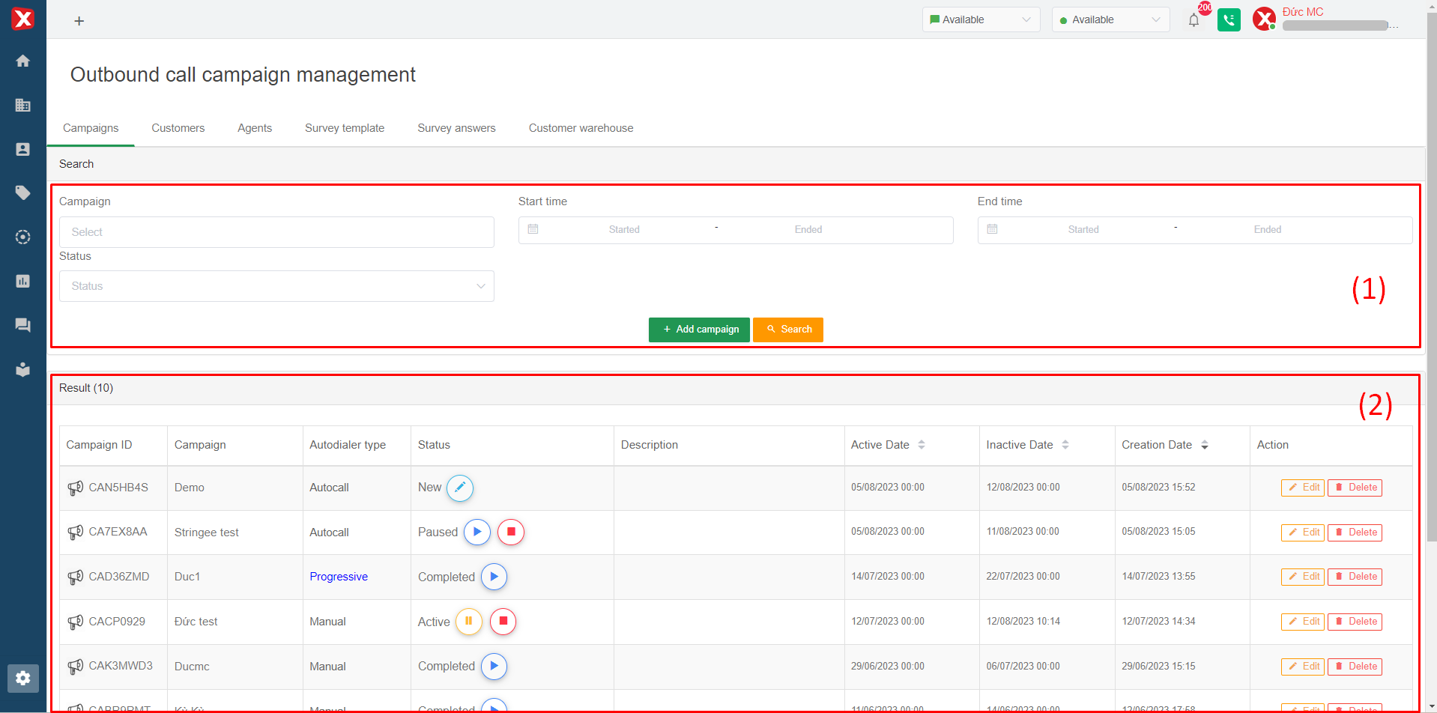Switch to the Customers tab
This screenshot has height=713, width=1437.
pyautogui.click(x=178, y=128)
